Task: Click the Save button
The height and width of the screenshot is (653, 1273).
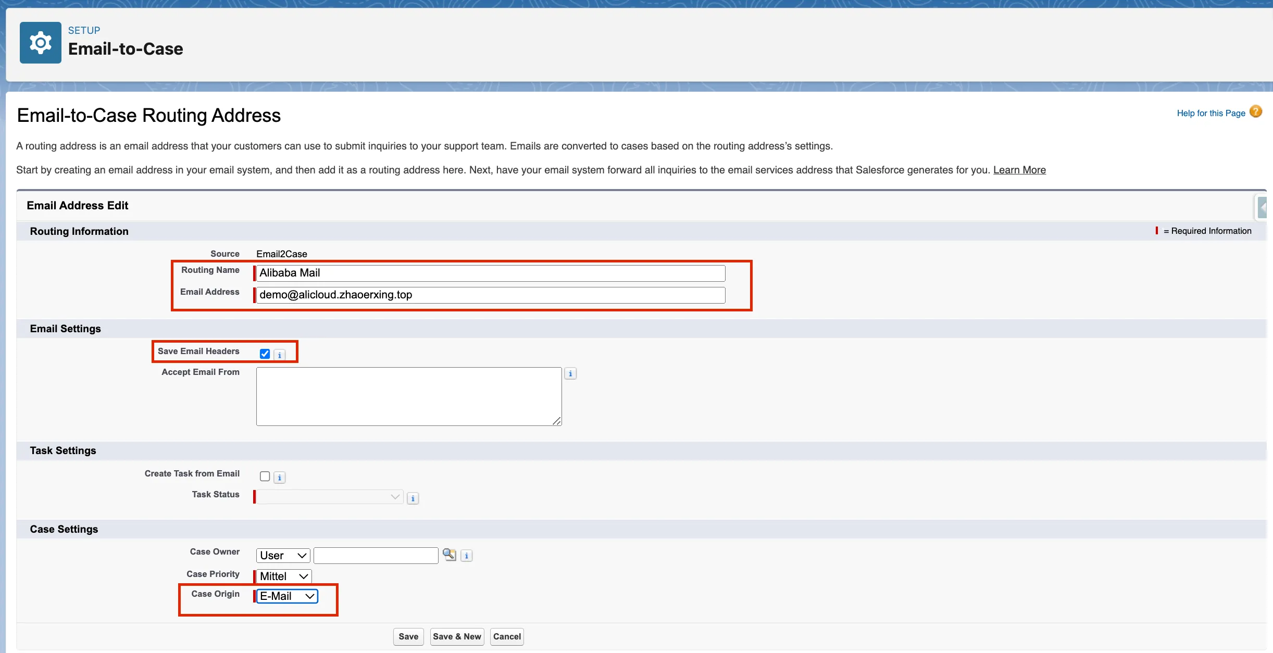Action: pos(408,636)
